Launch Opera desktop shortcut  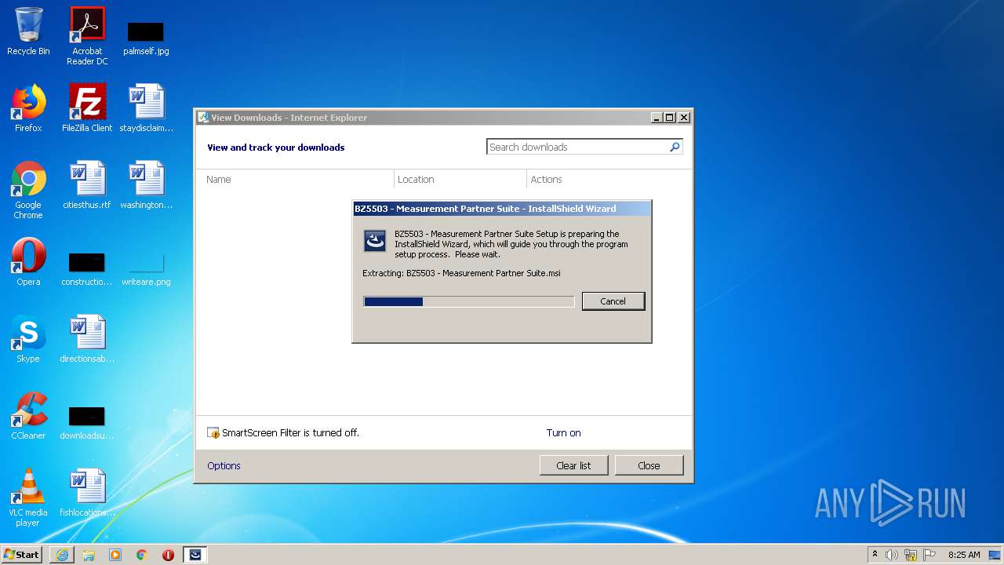pyautogui.click(x=28, y=262)
